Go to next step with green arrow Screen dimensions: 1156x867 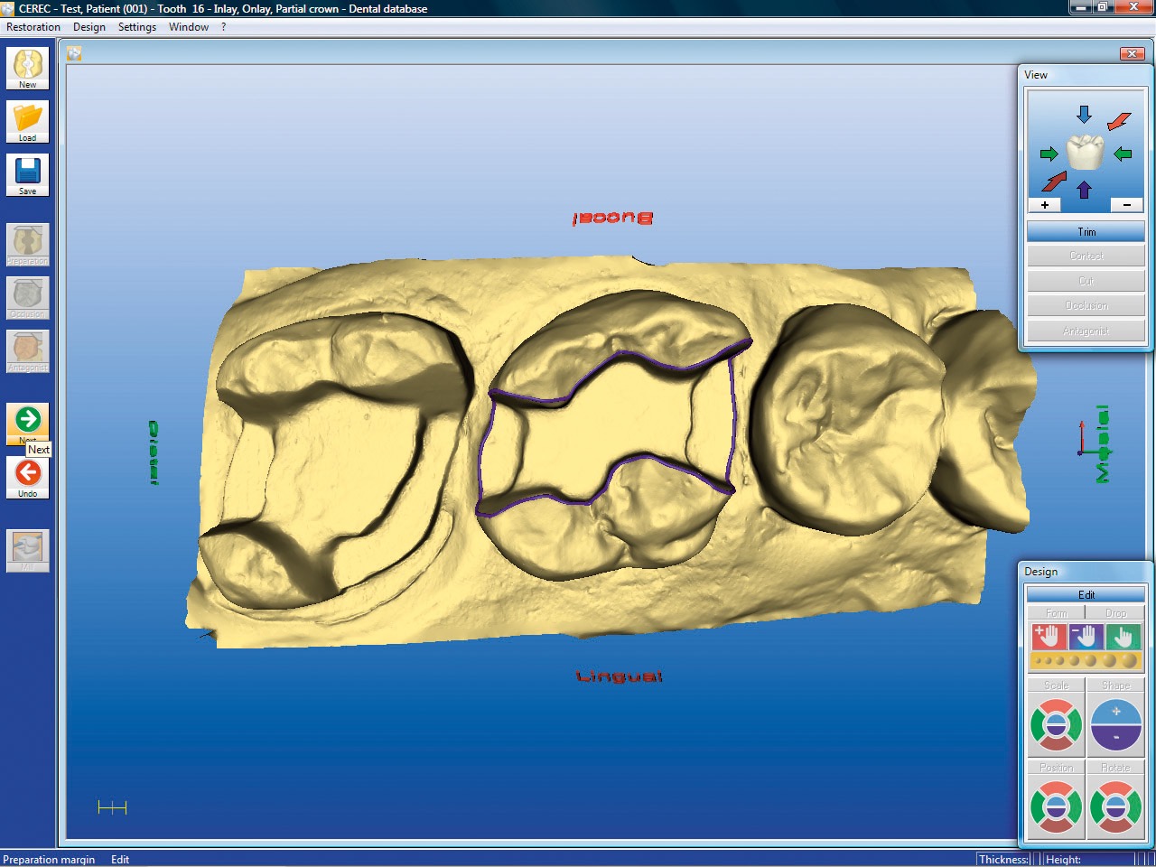point(28,421)
